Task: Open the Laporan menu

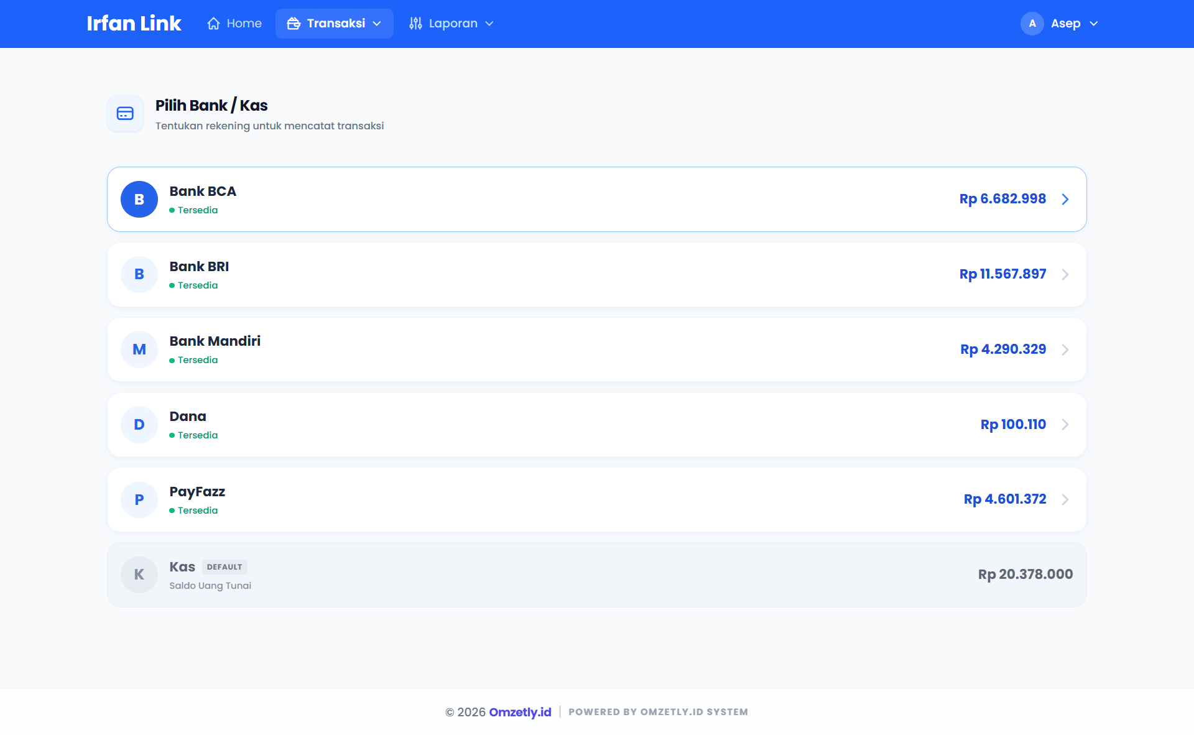Action: (x=451, y=24)
